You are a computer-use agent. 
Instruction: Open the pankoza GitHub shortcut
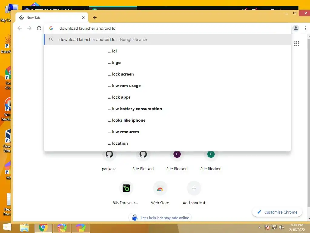tap(109, 160)
